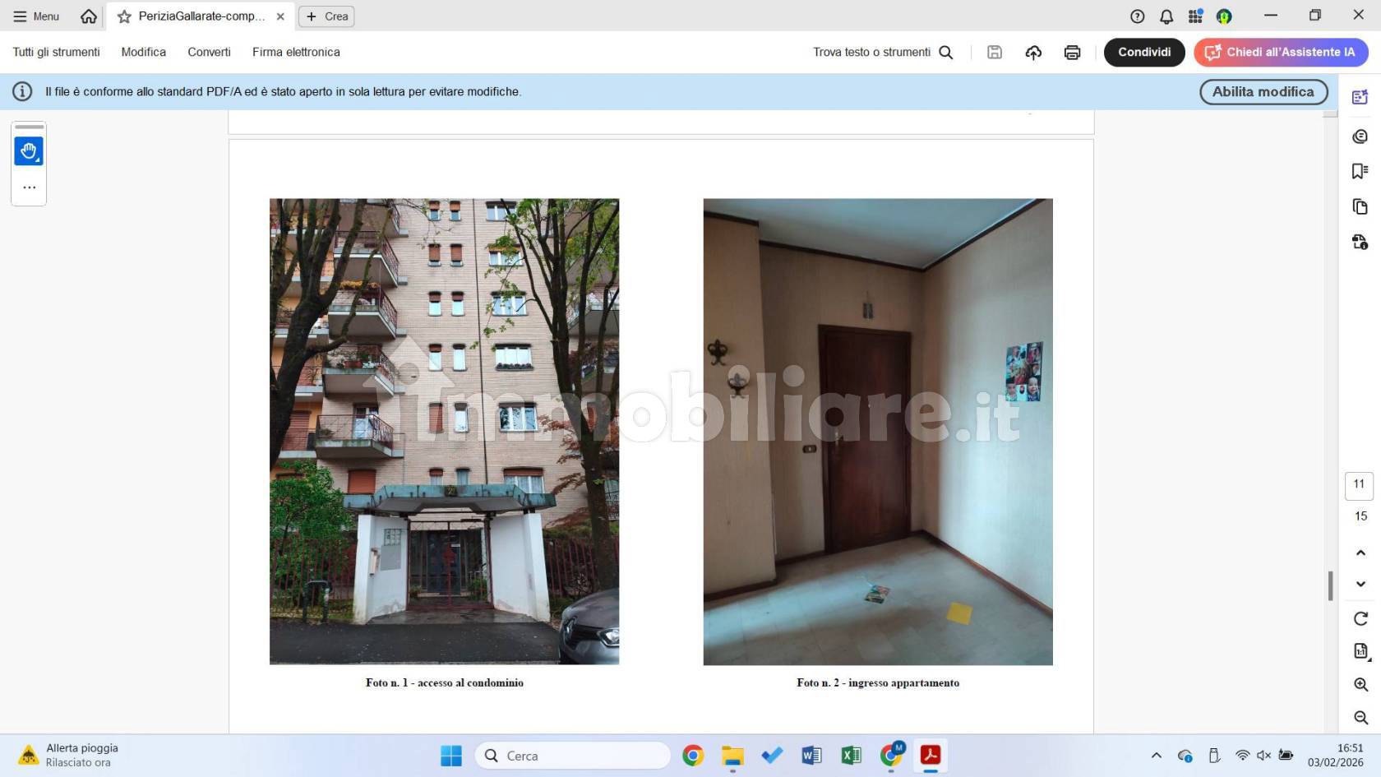Click the upload to cloud icon

coord(1033,53)
